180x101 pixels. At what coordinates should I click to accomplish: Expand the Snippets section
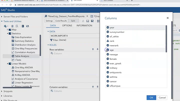tap(1, 91)
